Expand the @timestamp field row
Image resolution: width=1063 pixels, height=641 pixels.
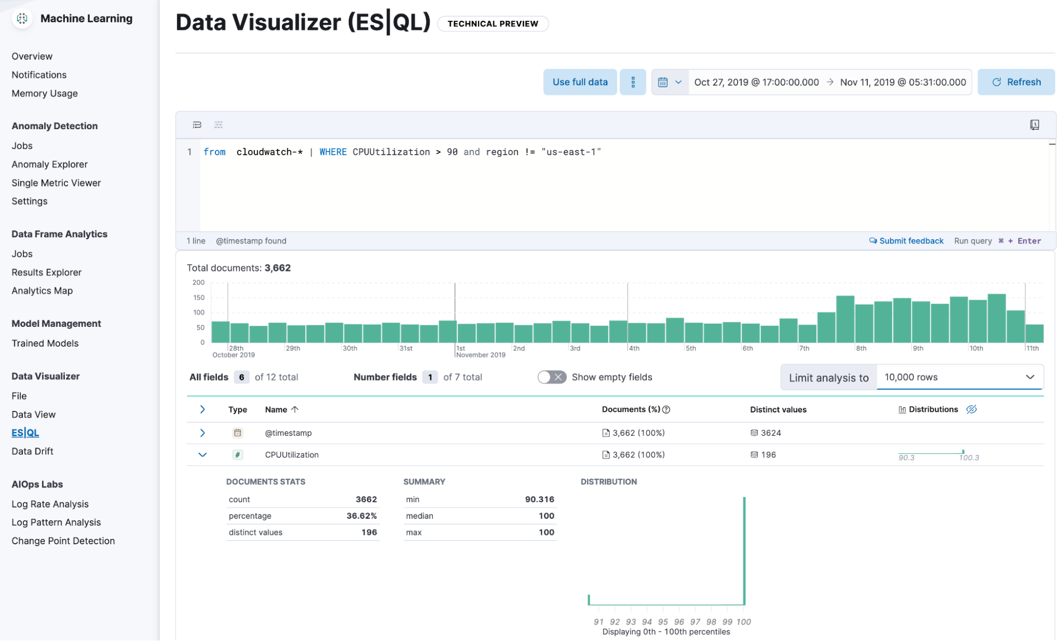[203, 433]
